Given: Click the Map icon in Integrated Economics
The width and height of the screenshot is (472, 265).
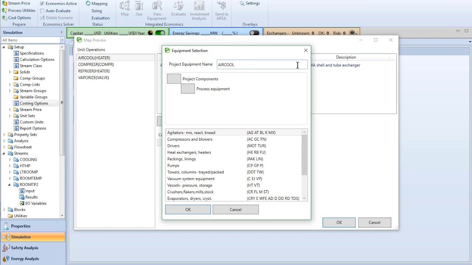Looking at the screenshot, I should coord(125,9).
